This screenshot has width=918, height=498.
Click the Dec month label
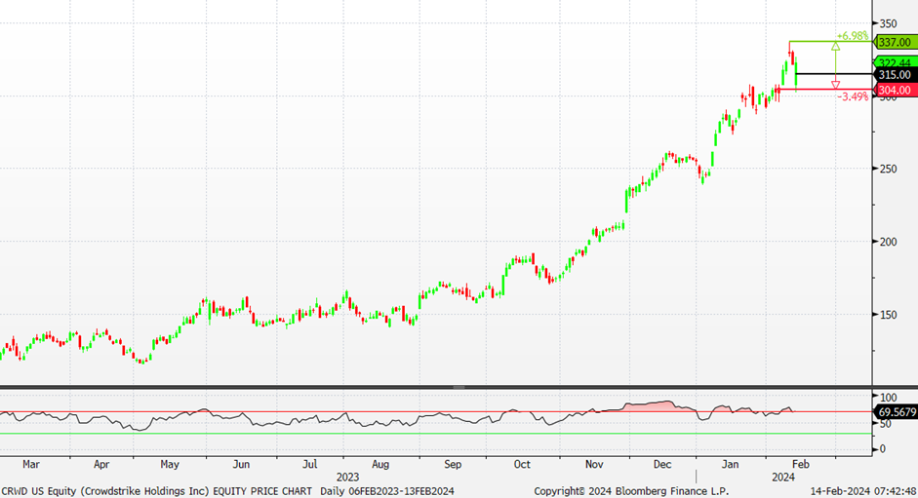pyautogui.click(x=662, y=465)
